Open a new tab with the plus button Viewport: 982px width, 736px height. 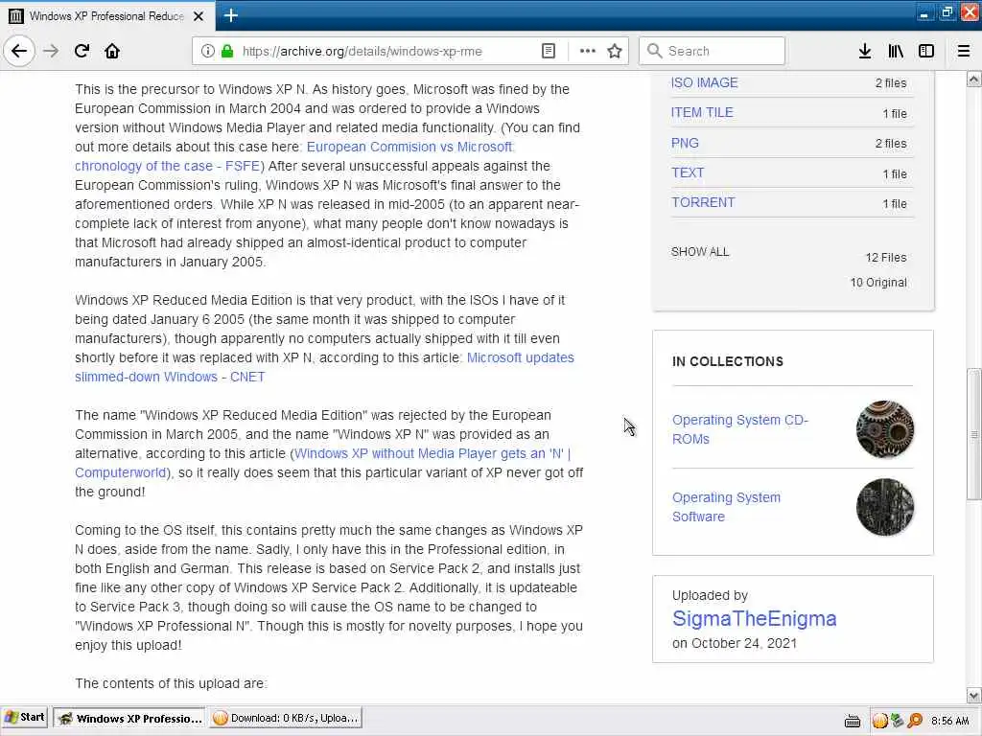coord(231,15)
